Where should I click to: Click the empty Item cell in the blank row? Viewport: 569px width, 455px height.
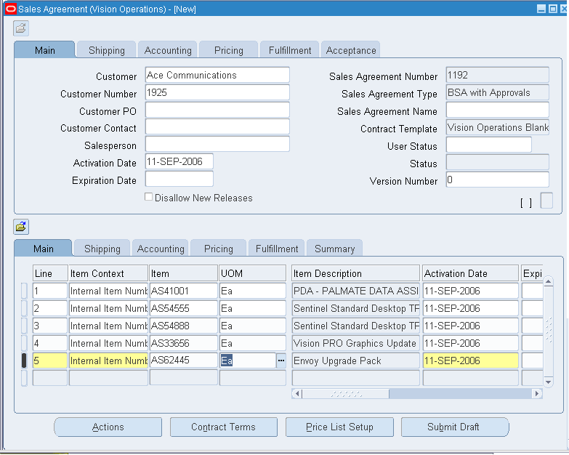point(184,378)
